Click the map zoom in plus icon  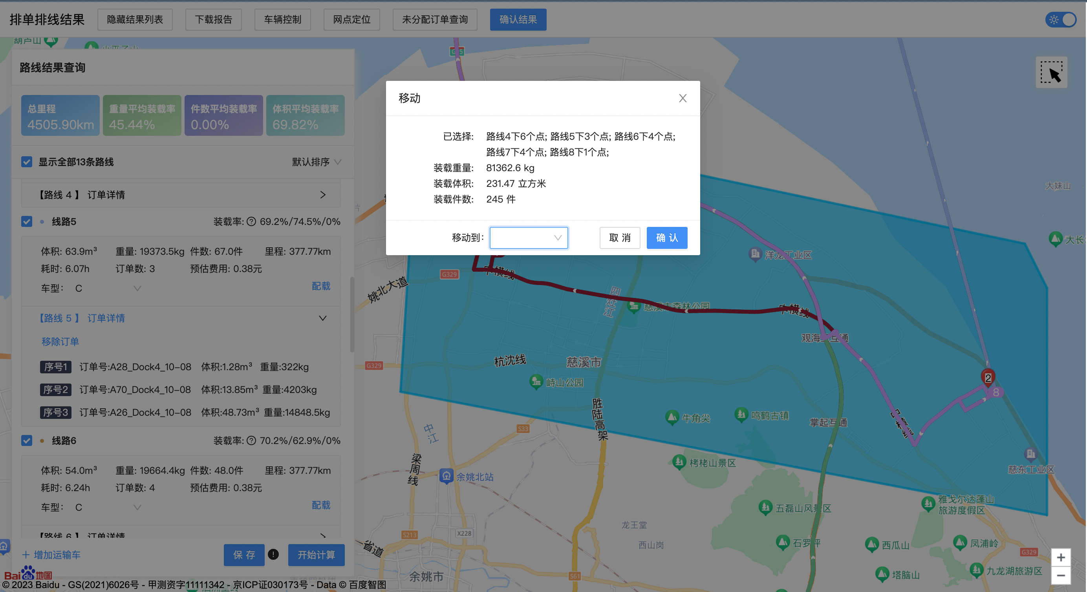pos(1060,557)
